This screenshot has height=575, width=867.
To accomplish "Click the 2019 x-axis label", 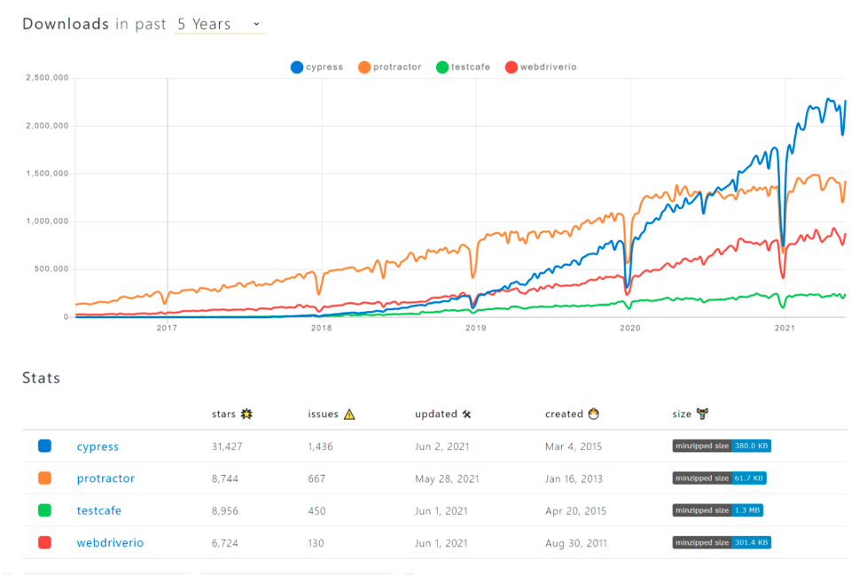I will coord(475,328).
